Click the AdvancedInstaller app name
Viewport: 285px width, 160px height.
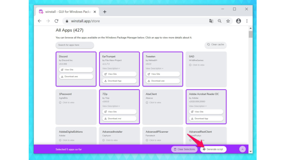click(x=112, y=132)
